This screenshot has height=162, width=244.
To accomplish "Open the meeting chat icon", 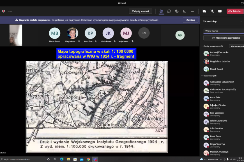I will tap(169, 11).
